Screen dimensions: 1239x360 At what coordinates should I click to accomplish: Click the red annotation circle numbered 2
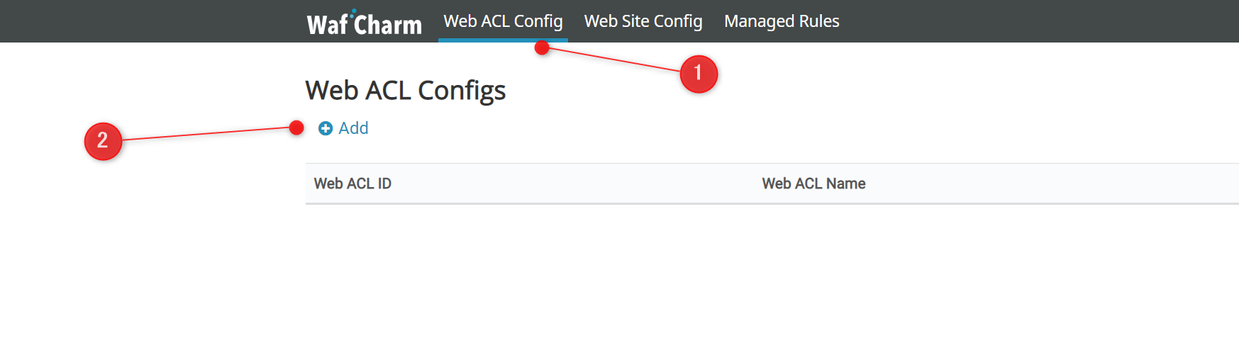(x=103, y=141)
